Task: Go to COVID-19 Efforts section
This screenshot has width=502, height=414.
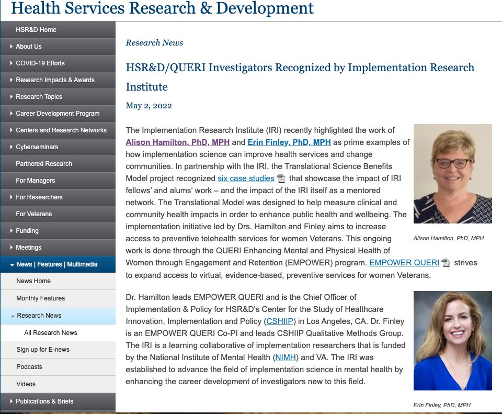Action: (x=58, y=63)
